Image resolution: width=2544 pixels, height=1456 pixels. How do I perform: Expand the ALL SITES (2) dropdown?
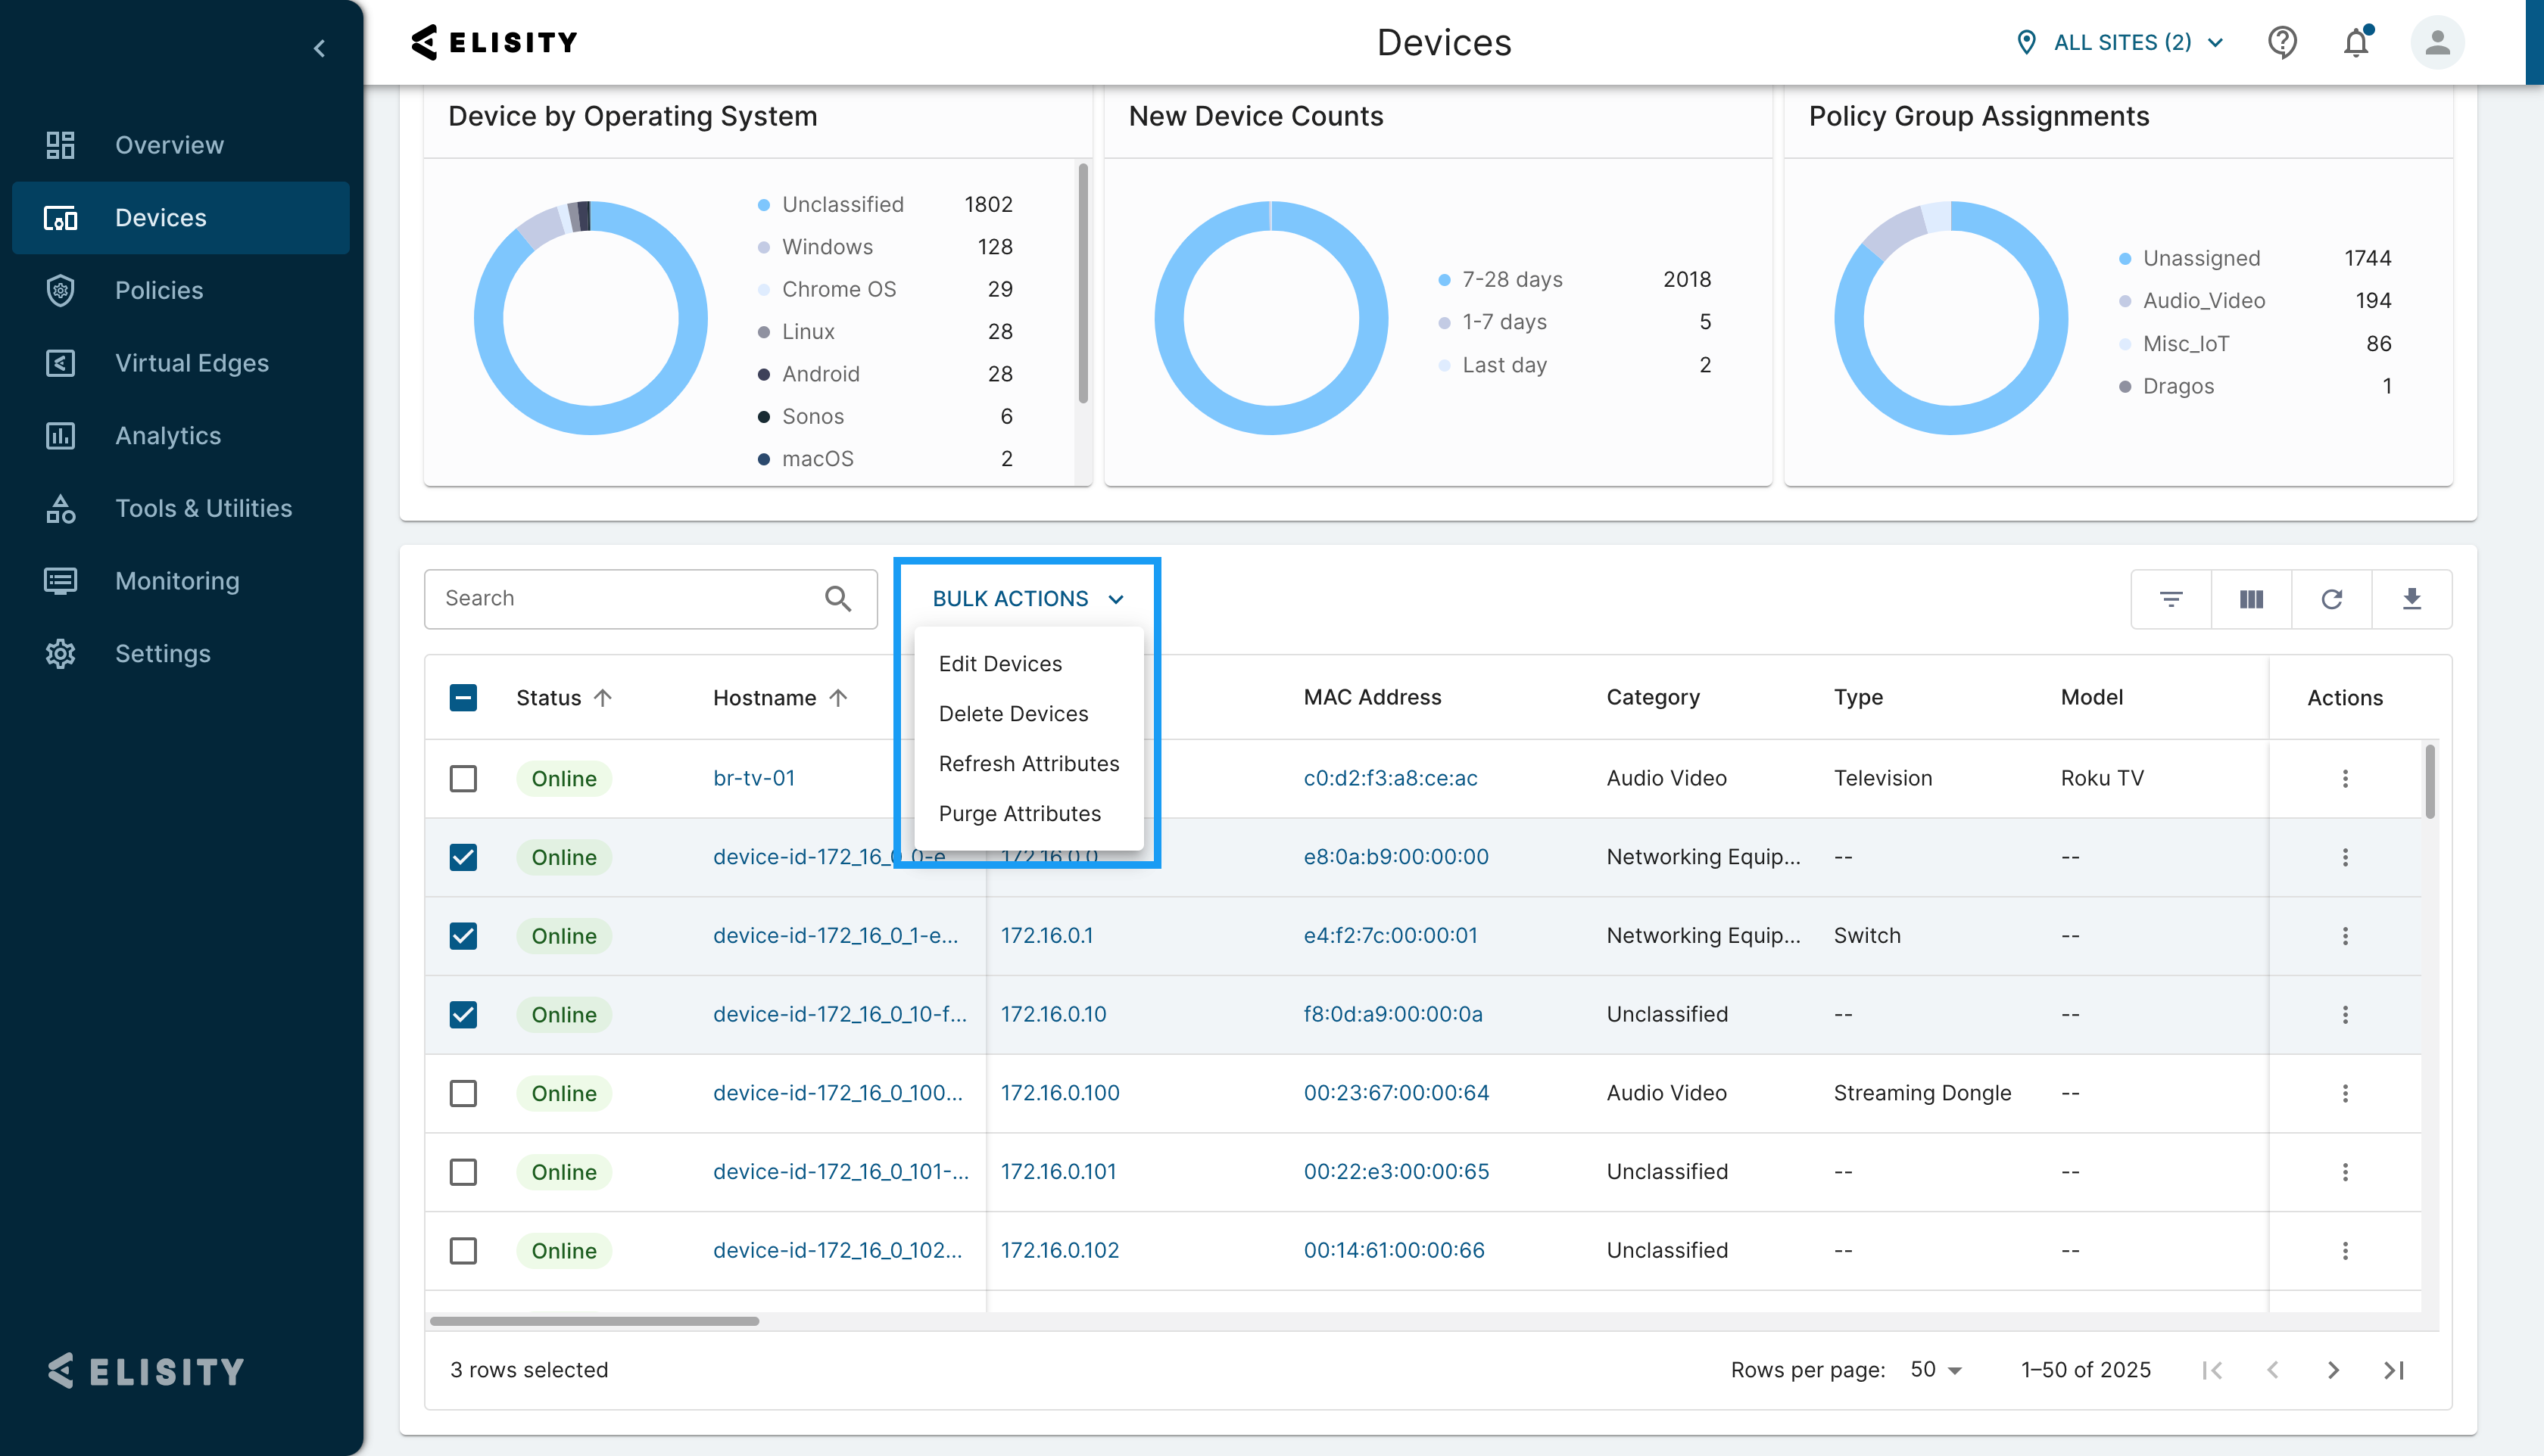point(2121,43)
